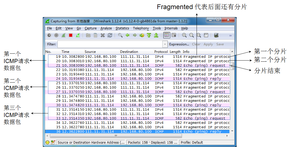Jump to the first packet icon
Screen dimensions: 291x147
point(149,35)
